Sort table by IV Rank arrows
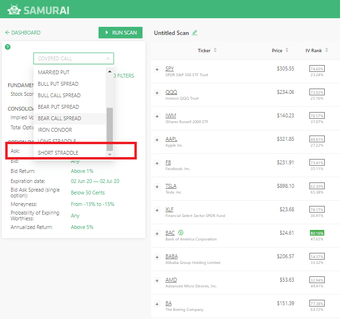 click(x=327, y=50)
